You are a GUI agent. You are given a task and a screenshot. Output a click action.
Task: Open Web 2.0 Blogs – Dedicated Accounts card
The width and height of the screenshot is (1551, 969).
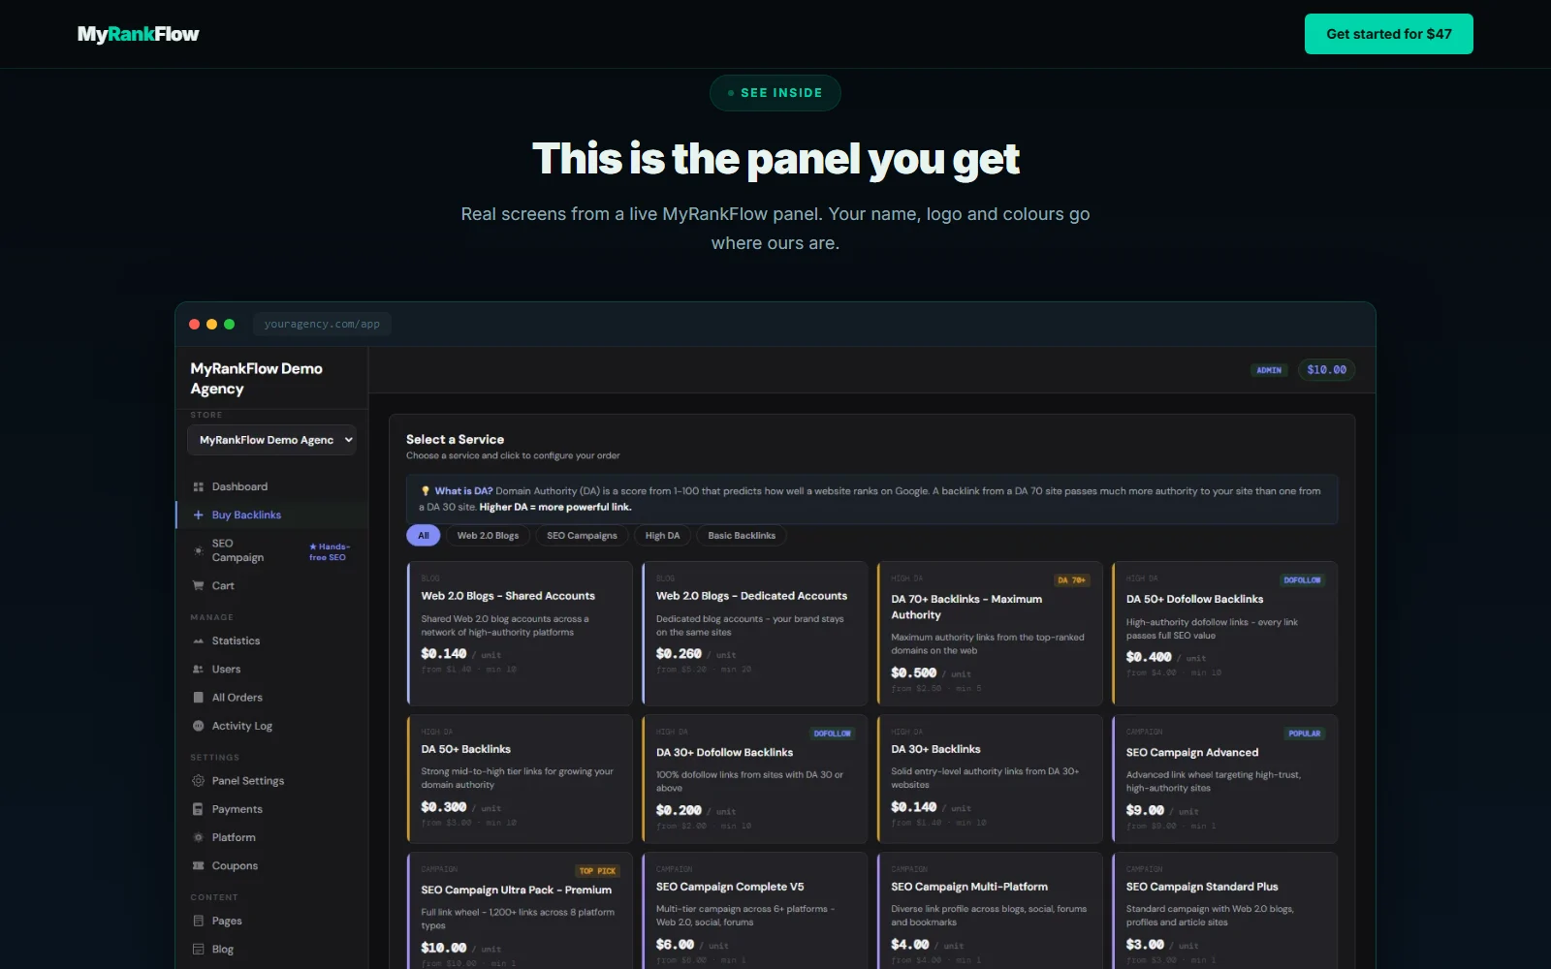755,634
